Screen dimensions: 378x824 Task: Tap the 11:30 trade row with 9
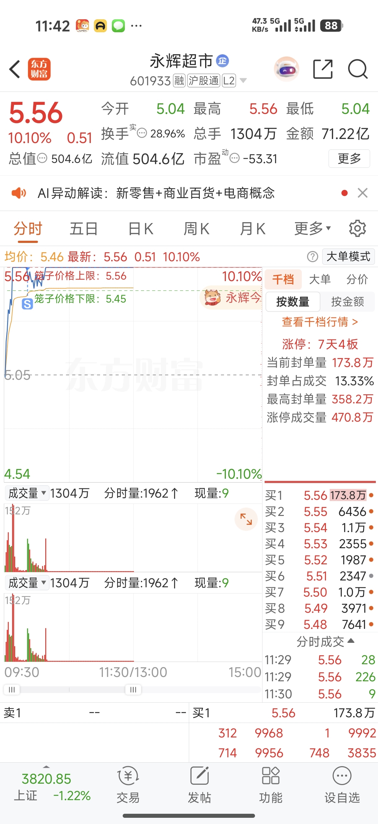tap(319, 694)
